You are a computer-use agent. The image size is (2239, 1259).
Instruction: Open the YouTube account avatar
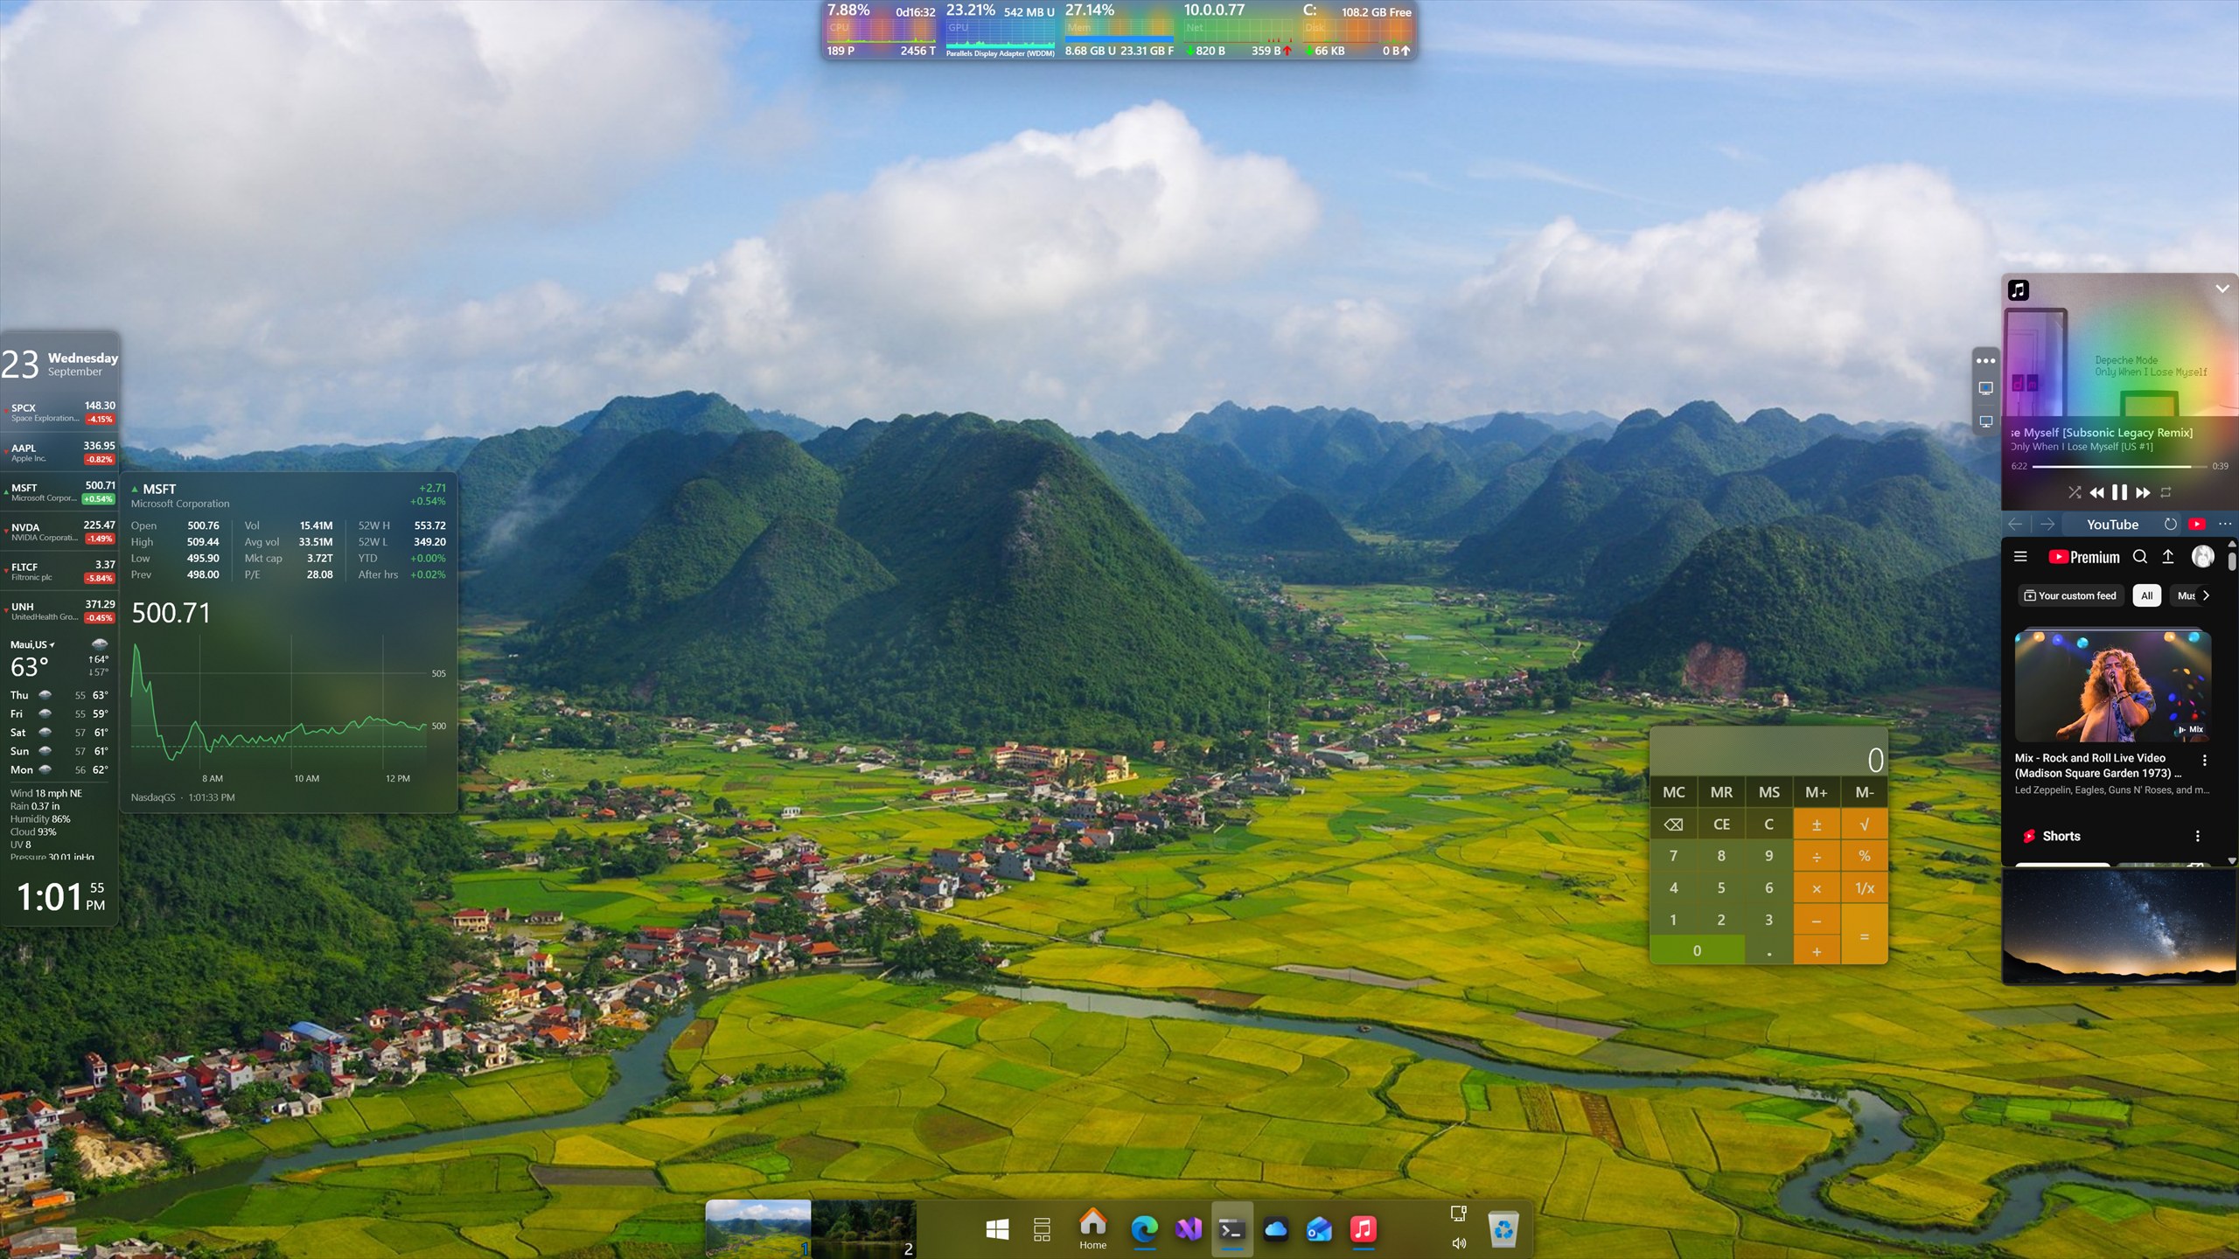click(2202, 557)
